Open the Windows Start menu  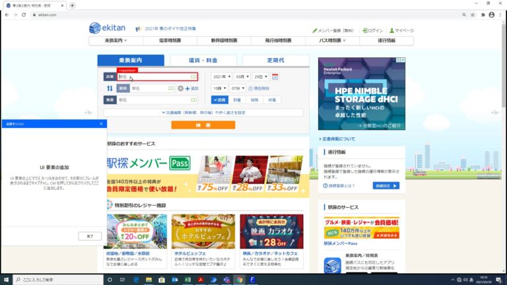point(6,280)
